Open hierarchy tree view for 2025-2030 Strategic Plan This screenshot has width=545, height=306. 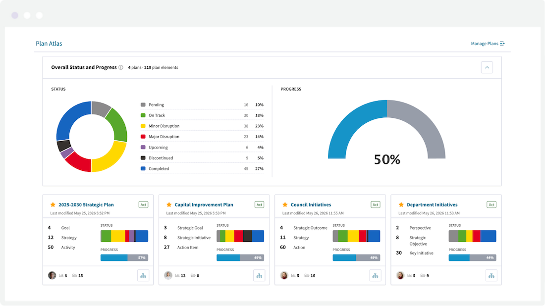[143, 275]
